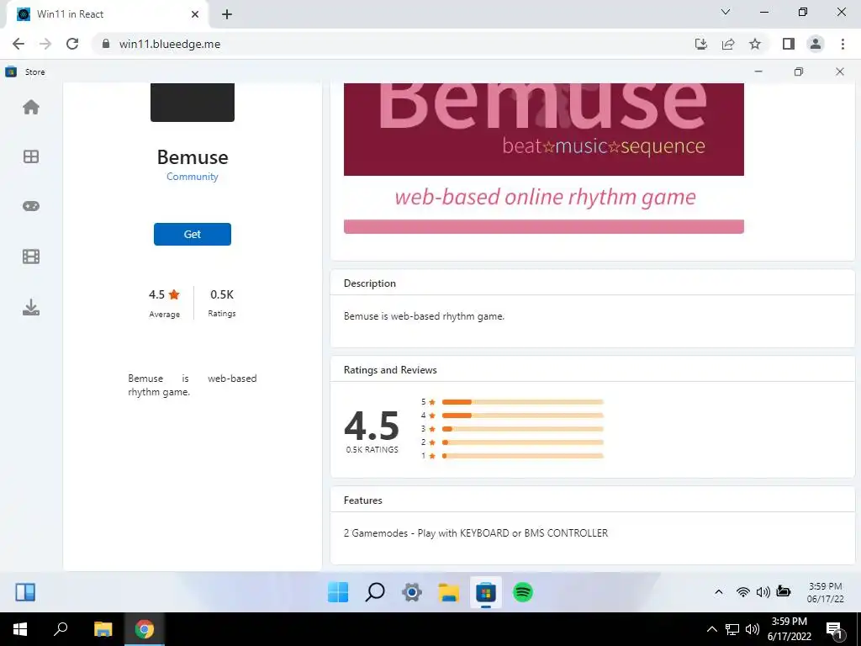Click the 1 star rating bar
This screenshot has height=646, width=861.
click(522, 455)
